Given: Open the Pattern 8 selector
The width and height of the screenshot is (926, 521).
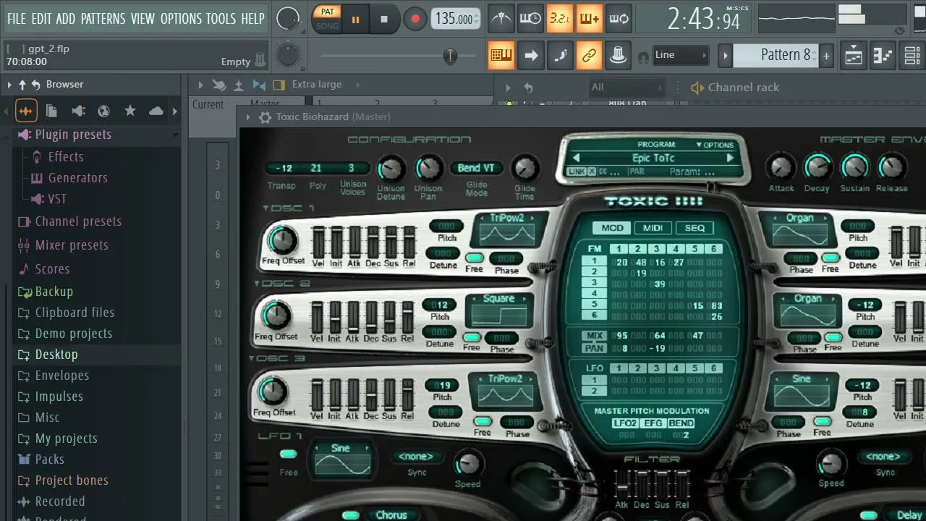Looking at the screenshot, I should (776, 55).
